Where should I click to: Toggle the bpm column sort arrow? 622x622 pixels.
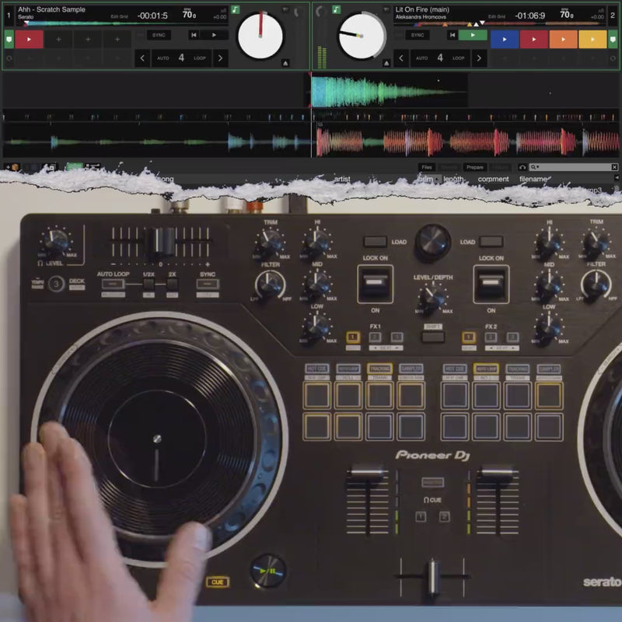click(x=438, y=179)
